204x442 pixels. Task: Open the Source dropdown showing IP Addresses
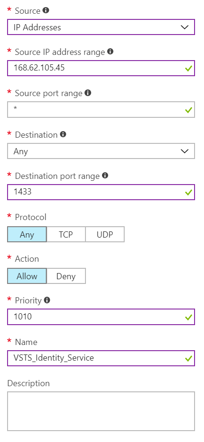point(101,27)
